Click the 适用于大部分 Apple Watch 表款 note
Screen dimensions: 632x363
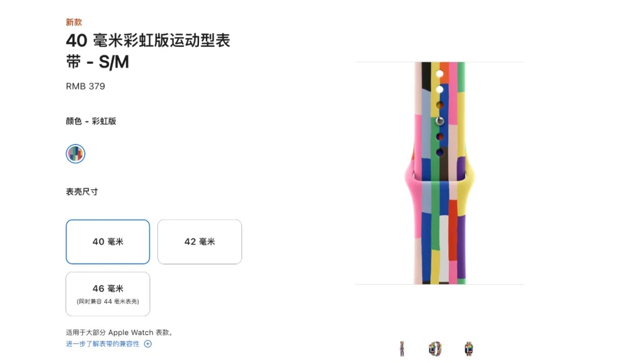(120, 333)
